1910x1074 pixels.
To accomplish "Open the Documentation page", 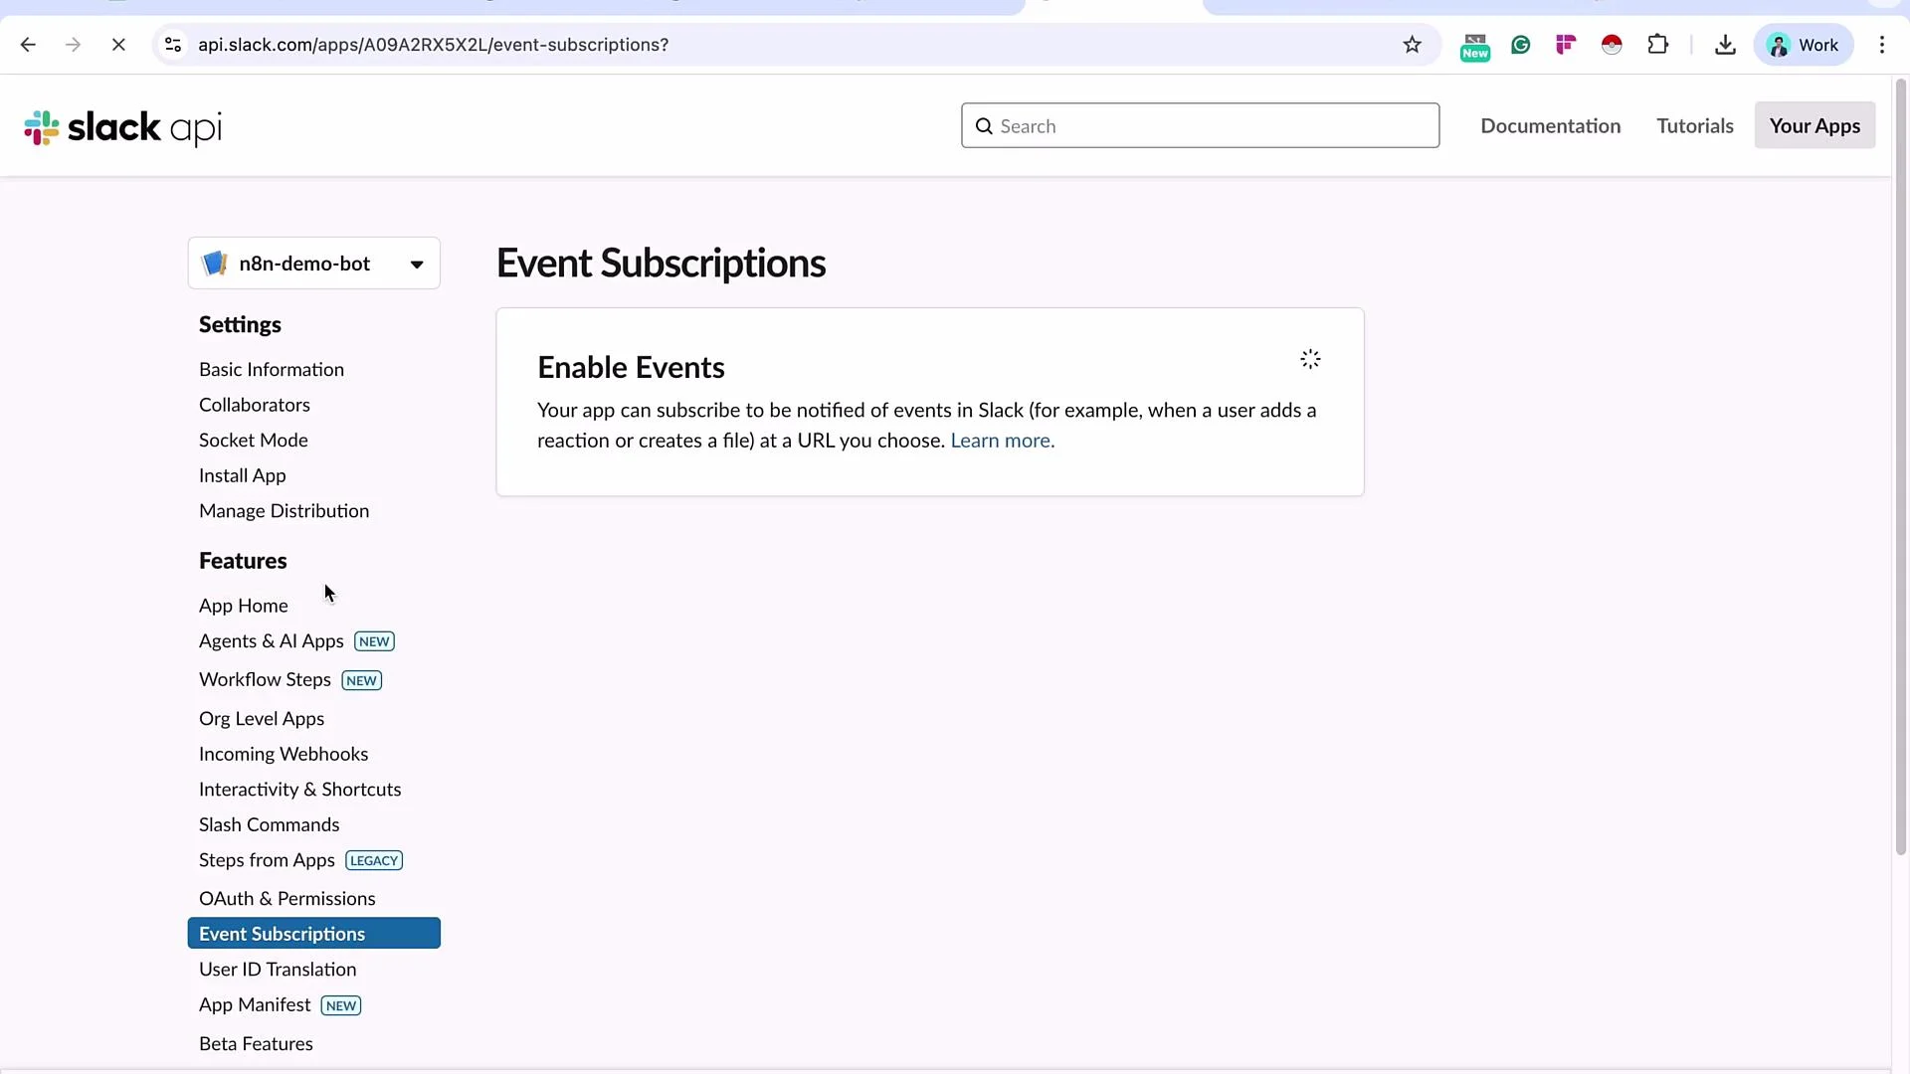I will point(1550,126).
